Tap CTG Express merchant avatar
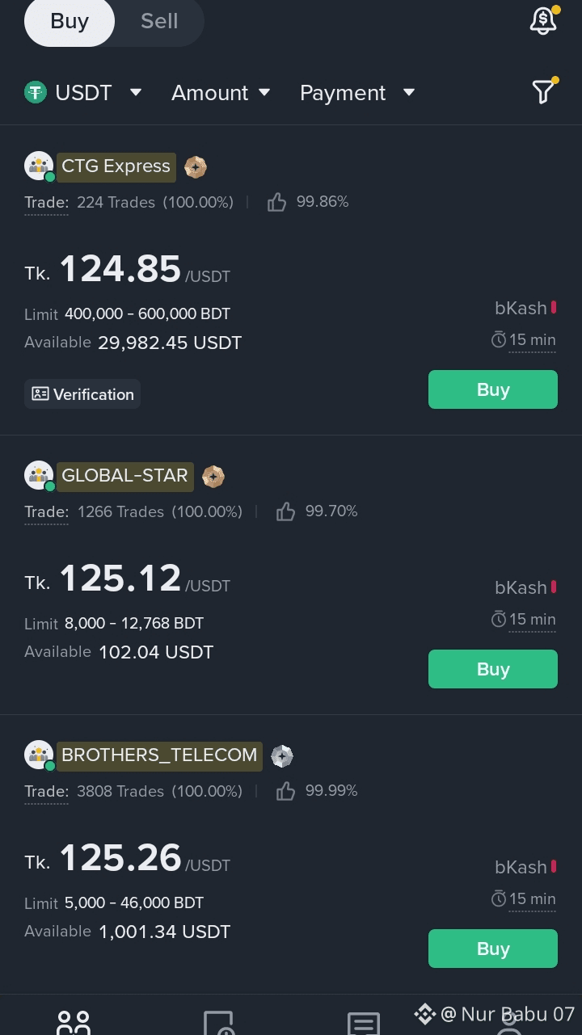This screenshot has height=1035, width=582. pos(39,166)
